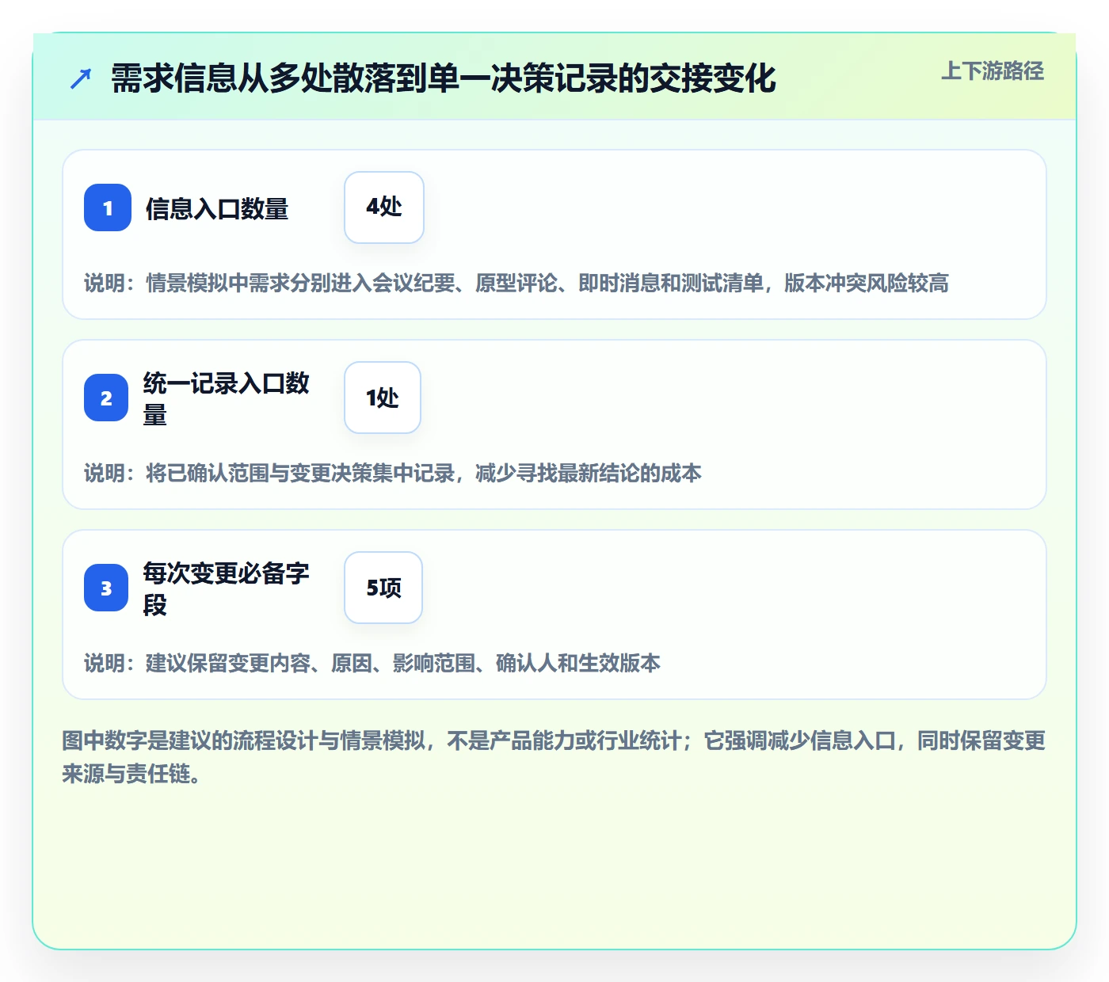Click the description starting 说明：将已确认范围
This screenshot has height=982, width=1109.
tap(393, 473)
